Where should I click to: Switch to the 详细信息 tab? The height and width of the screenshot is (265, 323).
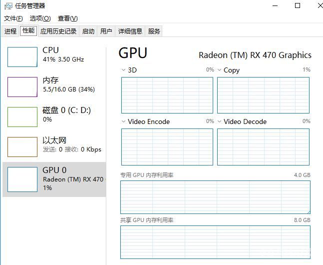[130, 31]
